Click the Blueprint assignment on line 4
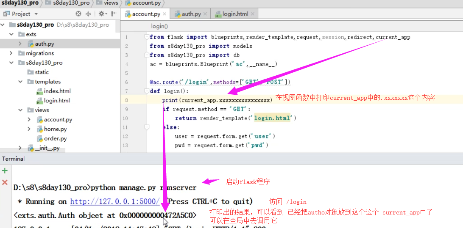The height and width of the screenshot is (228, 463). click(214, 64)
